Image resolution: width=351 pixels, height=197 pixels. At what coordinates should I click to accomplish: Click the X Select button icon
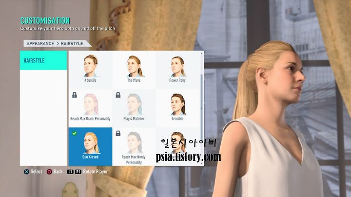click(x=26, y=172)
